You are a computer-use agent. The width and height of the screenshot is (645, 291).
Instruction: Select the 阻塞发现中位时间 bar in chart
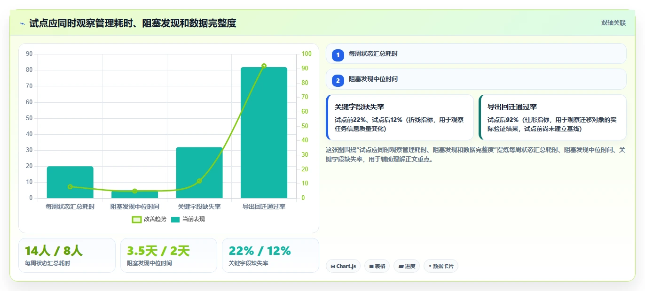(x=134, y=194)
